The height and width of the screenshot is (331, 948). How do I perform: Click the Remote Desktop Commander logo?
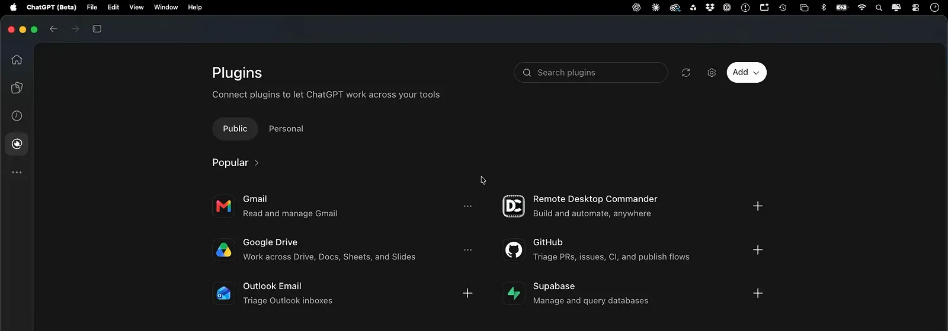[x=514, y=206]
